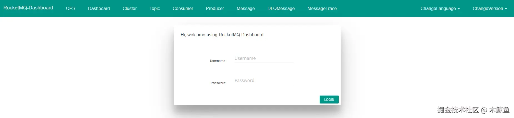Switch to the Topic page

click(x=154, y=8)
